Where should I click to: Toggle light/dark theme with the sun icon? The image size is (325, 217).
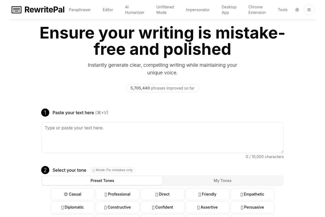click(297, 10)
